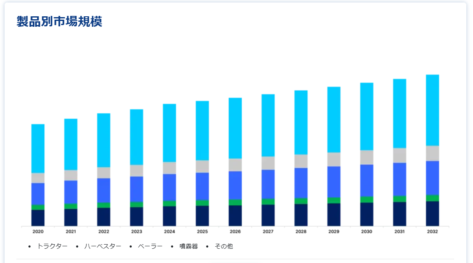Screen dimensions: 473x263
Task: Select the cyan segment of the 2029 bar
Action: click(334, 120)
